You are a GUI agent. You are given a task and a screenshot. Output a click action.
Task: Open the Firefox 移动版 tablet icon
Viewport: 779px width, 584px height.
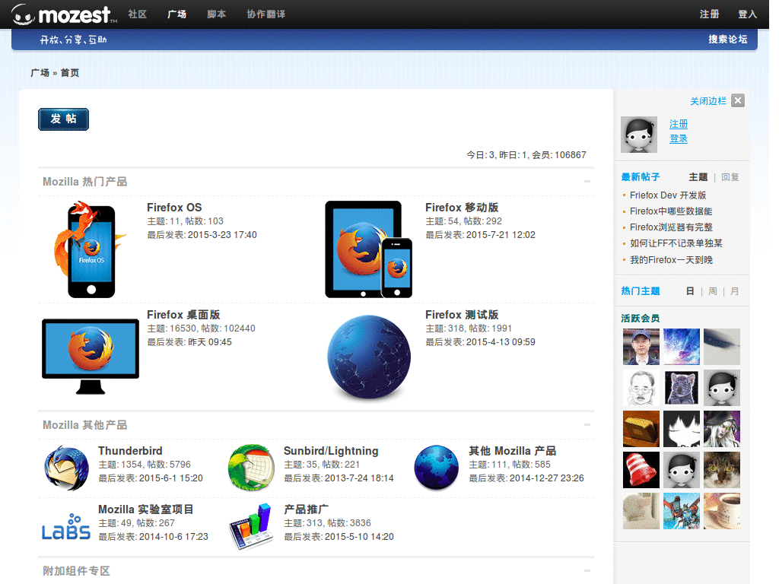[x=369, y=249]
